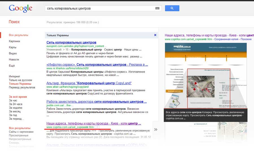Select 'Только на русском' filter
Image resolution: width=254 pixels, height=151 pixels.
20,80
